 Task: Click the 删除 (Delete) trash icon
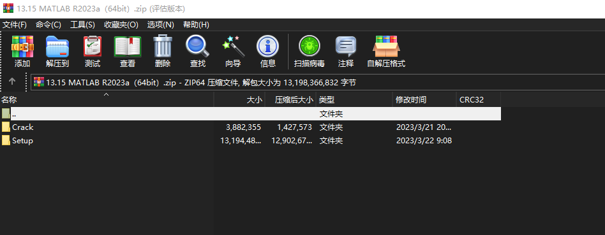(x=163, y=46)
